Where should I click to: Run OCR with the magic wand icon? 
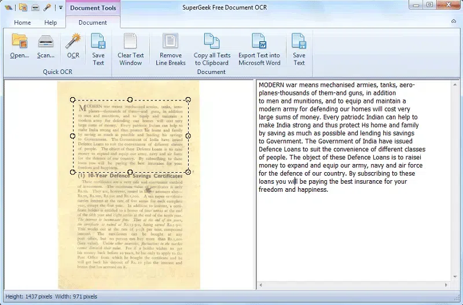[x=73, y=46]
